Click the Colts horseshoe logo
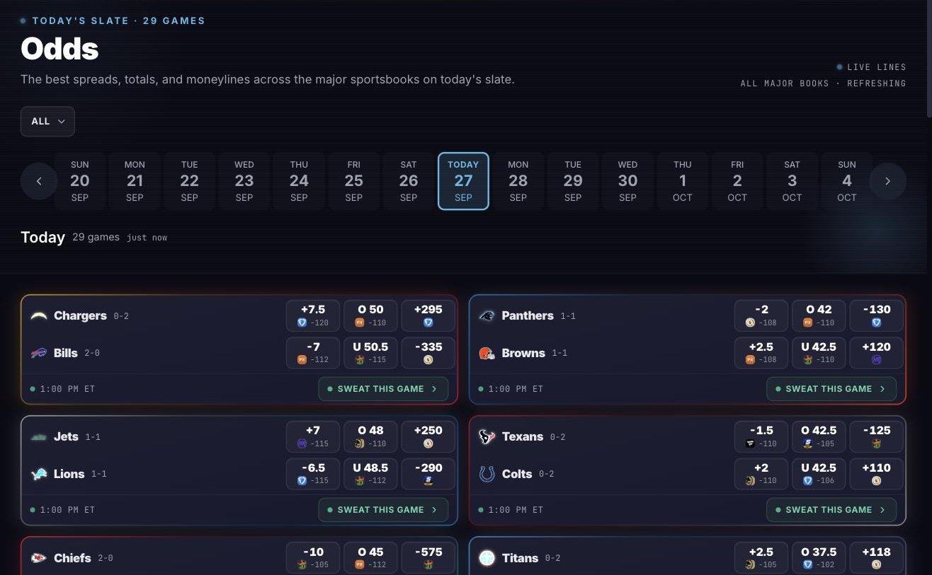 [487, 474]
